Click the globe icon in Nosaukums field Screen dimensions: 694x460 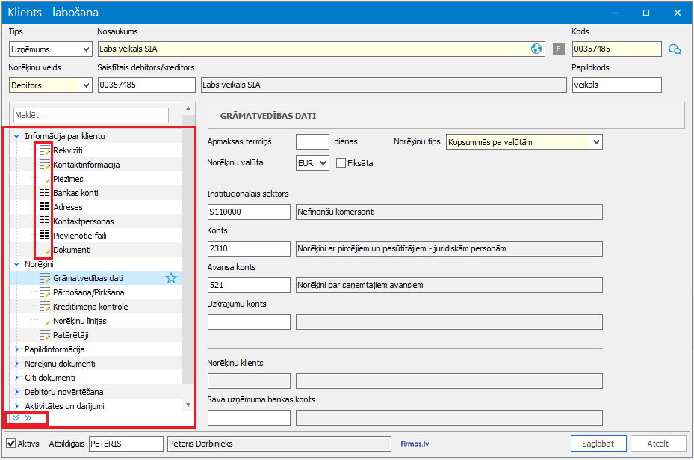click(536, 49)
